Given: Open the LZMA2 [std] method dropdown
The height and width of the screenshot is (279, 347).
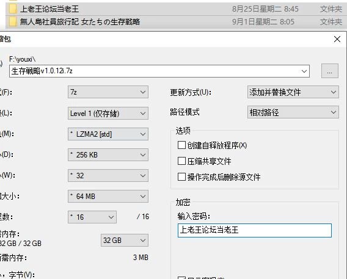Looking at the screenshot, I should point(108,134).
